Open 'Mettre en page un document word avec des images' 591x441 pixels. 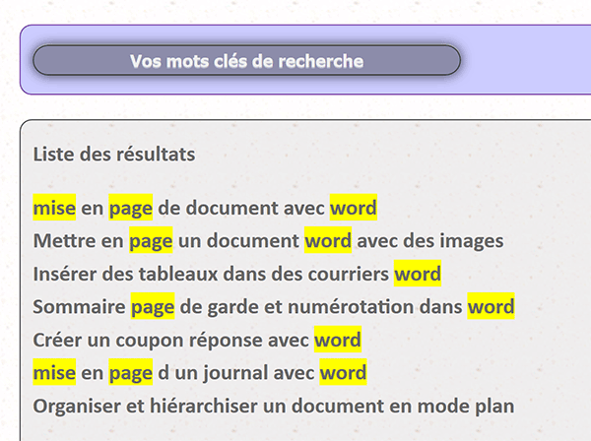(x=268, y=240)
